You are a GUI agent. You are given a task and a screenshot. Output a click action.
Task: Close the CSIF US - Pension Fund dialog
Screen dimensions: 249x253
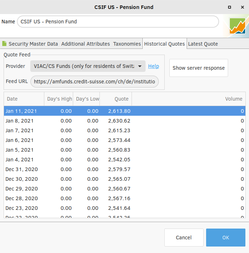click(243, 7)
